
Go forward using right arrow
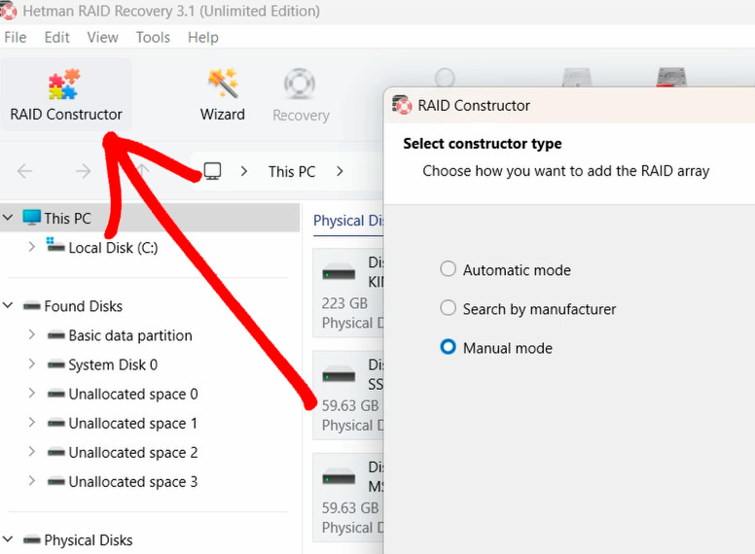(x=83, y=171)
